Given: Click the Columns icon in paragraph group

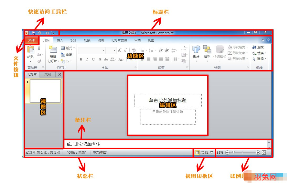Looking at the screenshot, I should coord(176,59).
